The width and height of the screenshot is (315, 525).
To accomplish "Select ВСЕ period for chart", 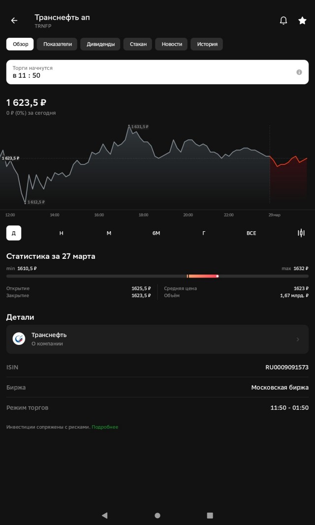I will [252, 233].
